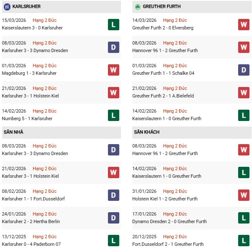Viewport: 252px width, 250px height.
Task: Click the Greuther Furth clover logo
Action: [137, 7]
